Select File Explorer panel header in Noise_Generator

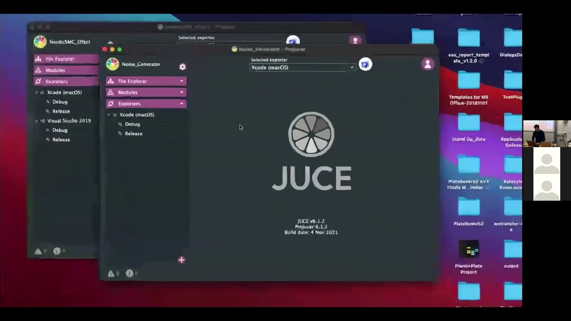point(146,81)
